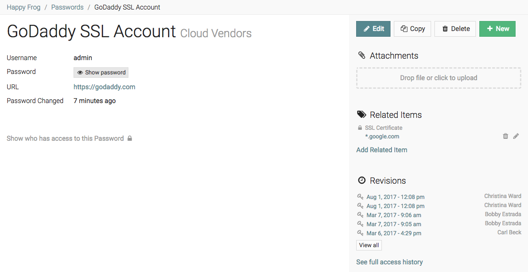This screenshot has height=272, width=528.
Task: Open the https://godaddy.com URL link
Action: coord(105,87)
